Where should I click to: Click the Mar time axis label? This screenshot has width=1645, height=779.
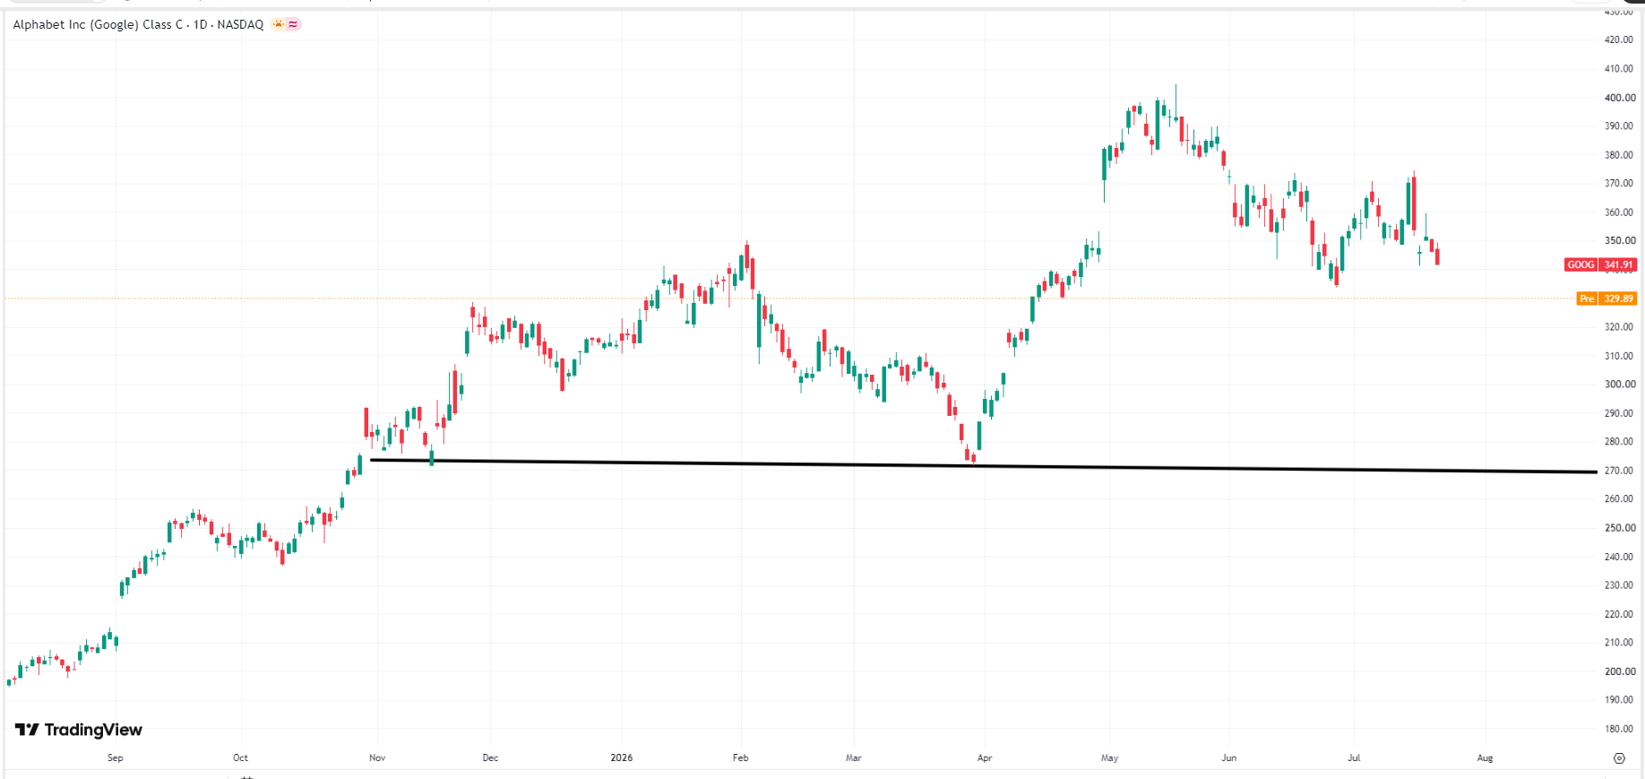pos(854,758)
